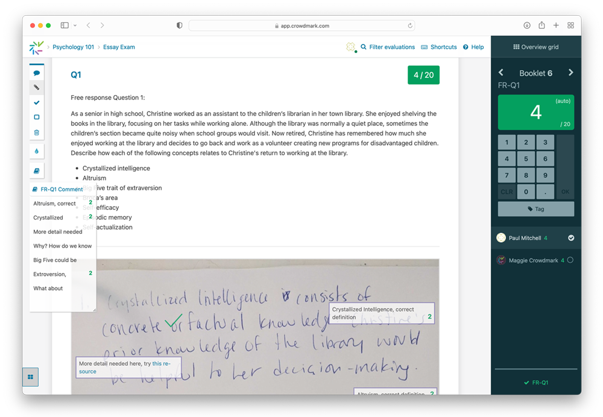Toggle Paul Mitchell's completed checkmark
The height and width of the screenshot is (417, 603).
(571, 237)
